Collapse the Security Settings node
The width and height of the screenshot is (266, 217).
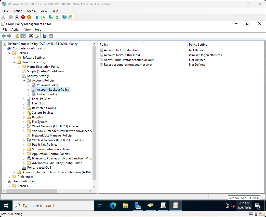[19, 76]
